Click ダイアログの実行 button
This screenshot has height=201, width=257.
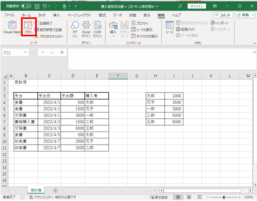coord(145,36)
